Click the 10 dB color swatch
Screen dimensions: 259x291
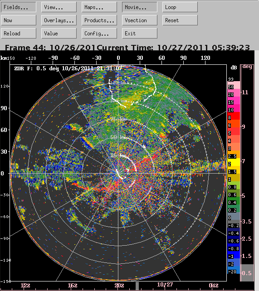click(x=234, y=108)
